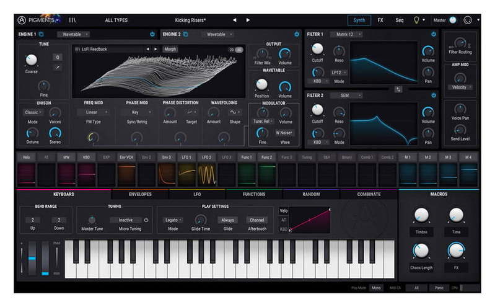Open the MIDI settings connector icon
This screenshot has height=307, width=495.
468,20
